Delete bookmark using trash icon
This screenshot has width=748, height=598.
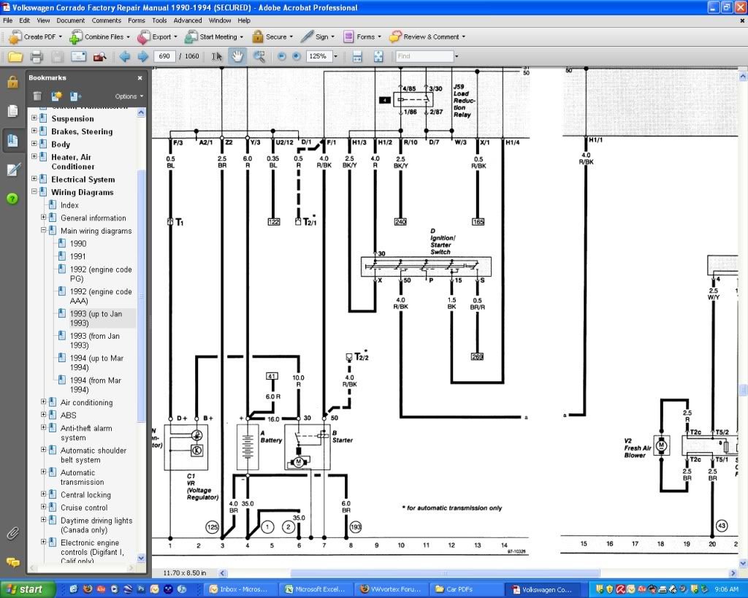click(37, 96)
